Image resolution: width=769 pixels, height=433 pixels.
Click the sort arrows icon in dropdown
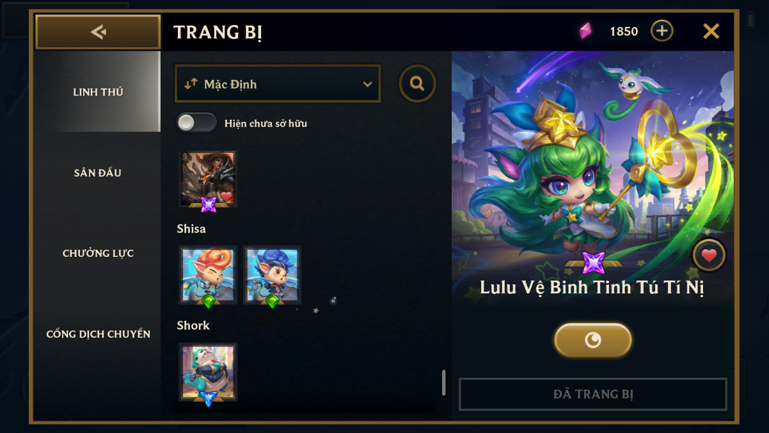pyautogui.click(x=191, y=84)
